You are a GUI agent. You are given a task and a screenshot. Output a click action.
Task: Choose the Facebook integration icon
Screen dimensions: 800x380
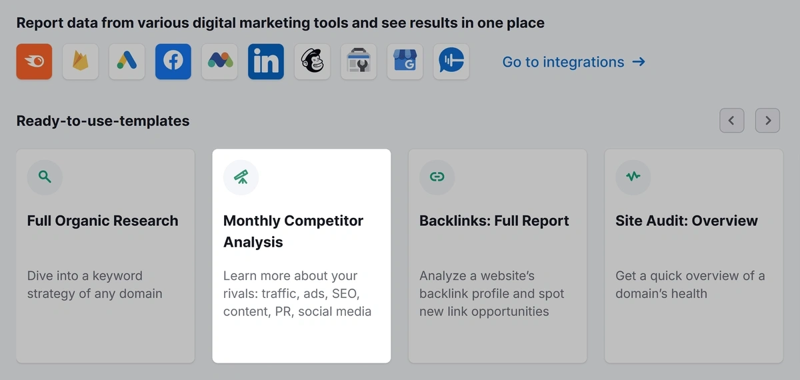click(173, 62)
